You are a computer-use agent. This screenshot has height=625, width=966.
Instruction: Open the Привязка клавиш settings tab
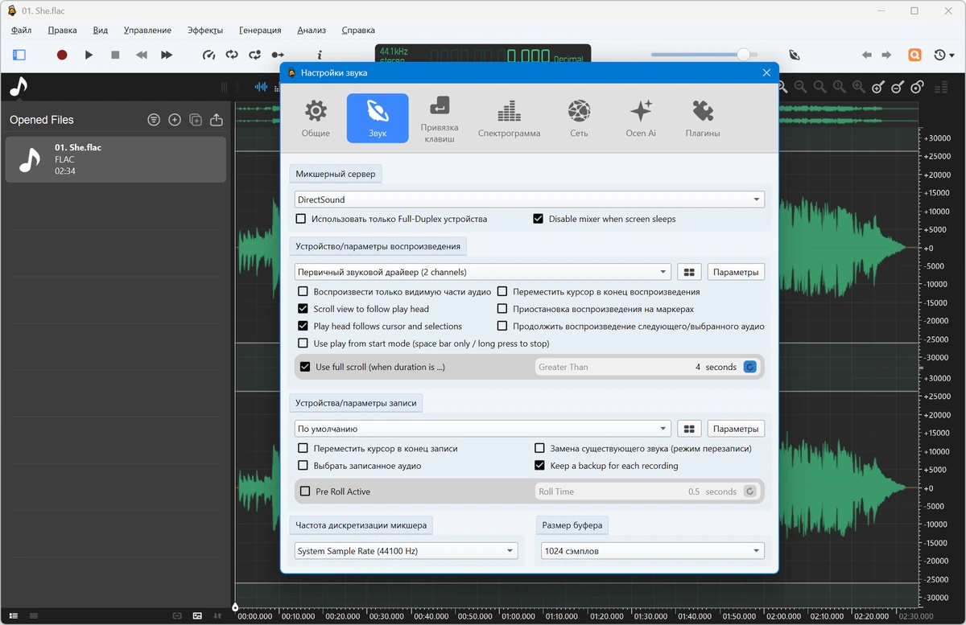[x=440, y=119]
